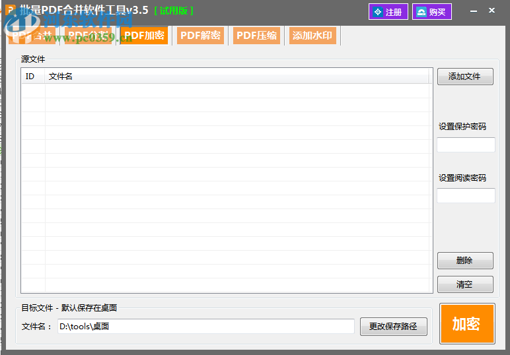Image resolution: width=510 pixels, height=355 pixels.
Task: Click the 源文件 group label
Action: click(x=33, y=59)
